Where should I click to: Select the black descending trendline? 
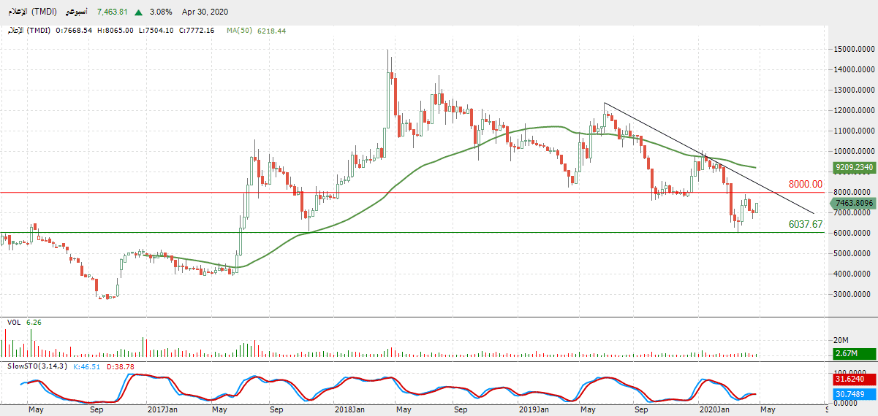click(709, 158)
